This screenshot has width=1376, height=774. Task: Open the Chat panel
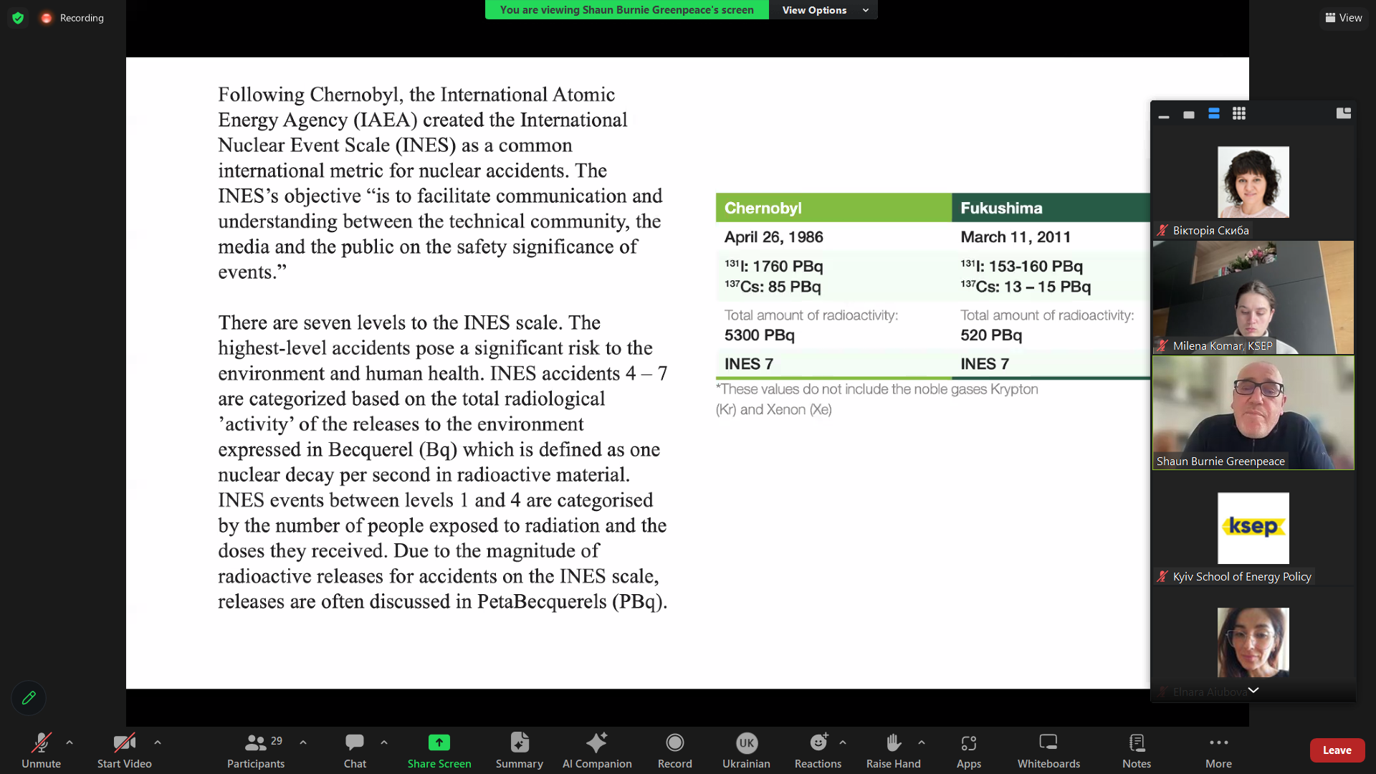355,750
